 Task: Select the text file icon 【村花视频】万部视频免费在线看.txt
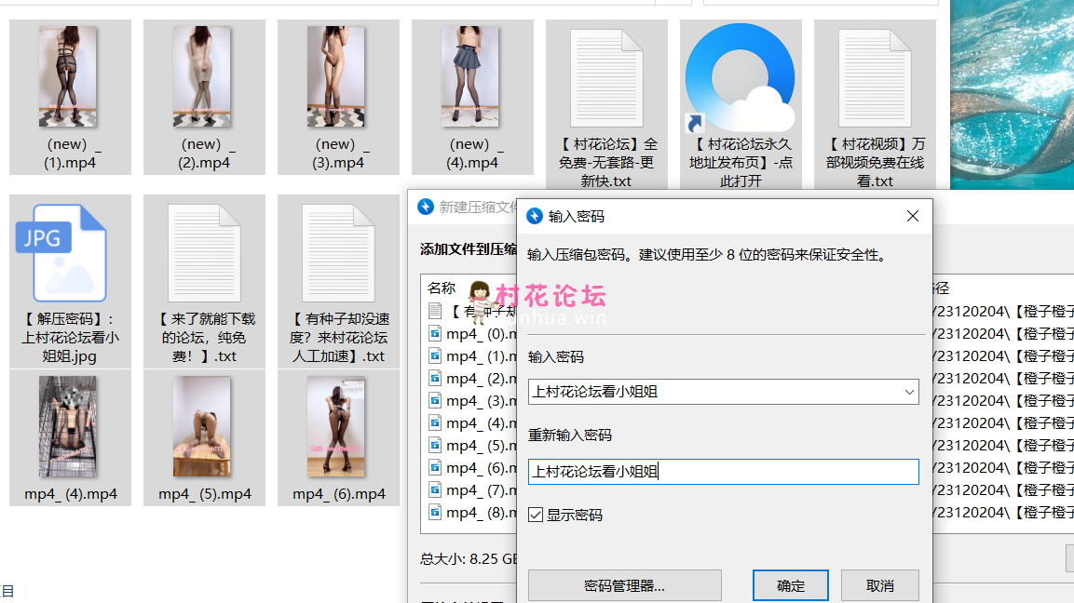(x=875, y=77)
